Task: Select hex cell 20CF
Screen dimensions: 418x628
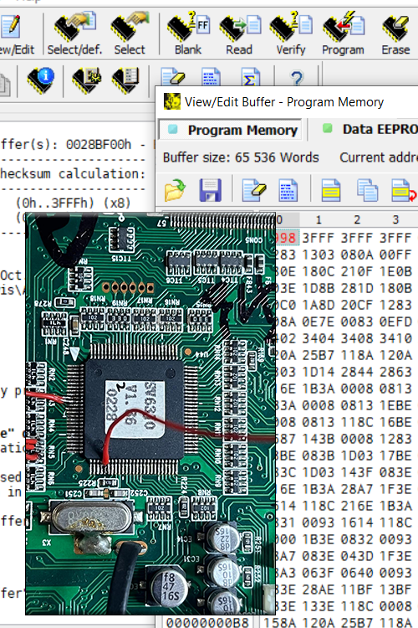Action: [356, 305]
